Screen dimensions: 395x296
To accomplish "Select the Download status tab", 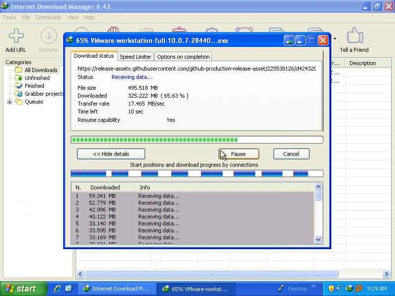I will tap(94, 56).
